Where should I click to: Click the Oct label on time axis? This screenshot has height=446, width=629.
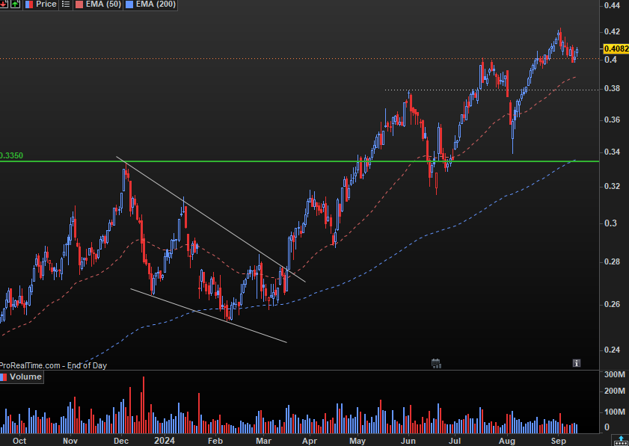[19, 441]
